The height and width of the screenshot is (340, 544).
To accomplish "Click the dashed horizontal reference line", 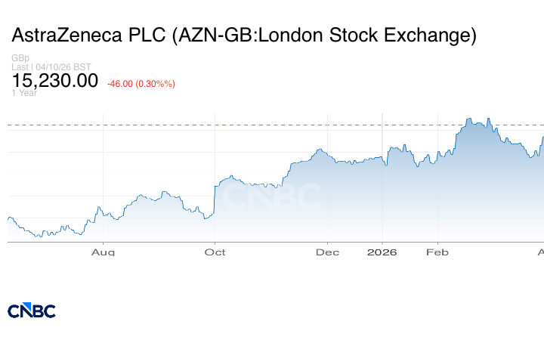I will (227, 125).
